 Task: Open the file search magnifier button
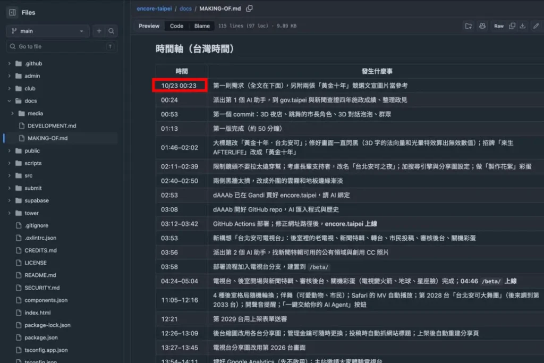111,31
